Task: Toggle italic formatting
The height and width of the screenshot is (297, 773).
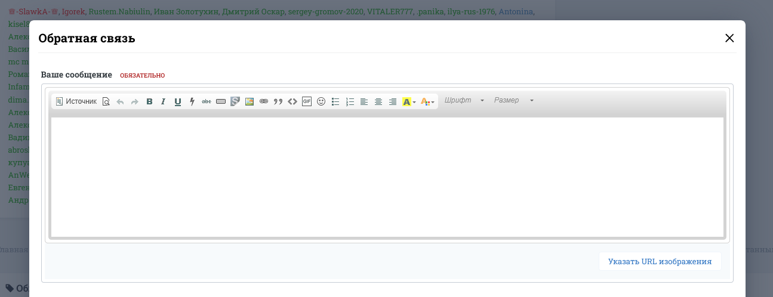Action: (163, 101)
